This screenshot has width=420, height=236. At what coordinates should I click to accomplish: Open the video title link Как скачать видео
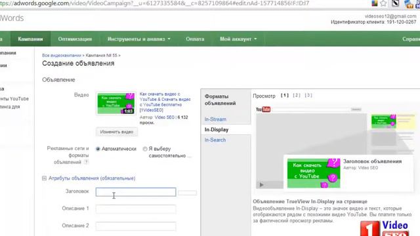click(x=165, y=102)
